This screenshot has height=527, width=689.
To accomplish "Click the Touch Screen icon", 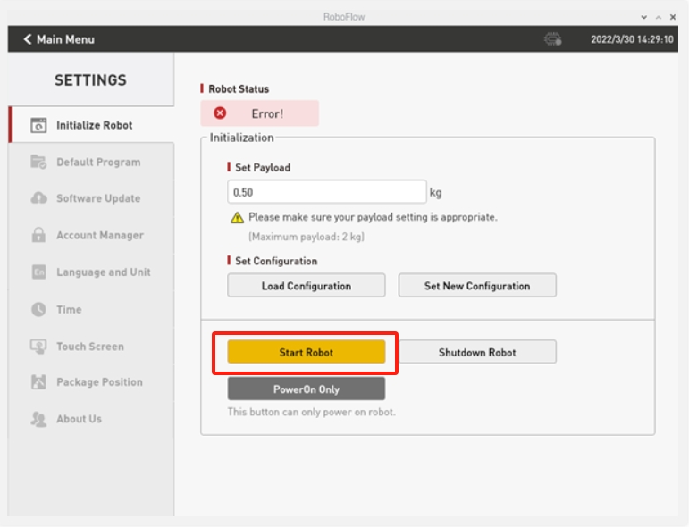I will coord(38,347).
